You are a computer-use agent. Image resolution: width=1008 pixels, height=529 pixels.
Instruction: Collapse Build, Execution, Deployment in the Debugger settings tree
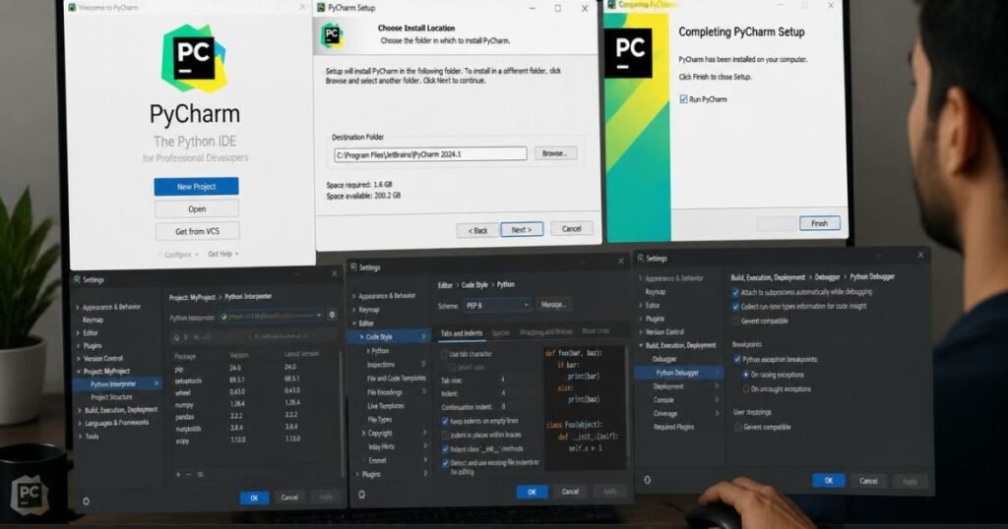pyautogui.click(x=640, y=345)
